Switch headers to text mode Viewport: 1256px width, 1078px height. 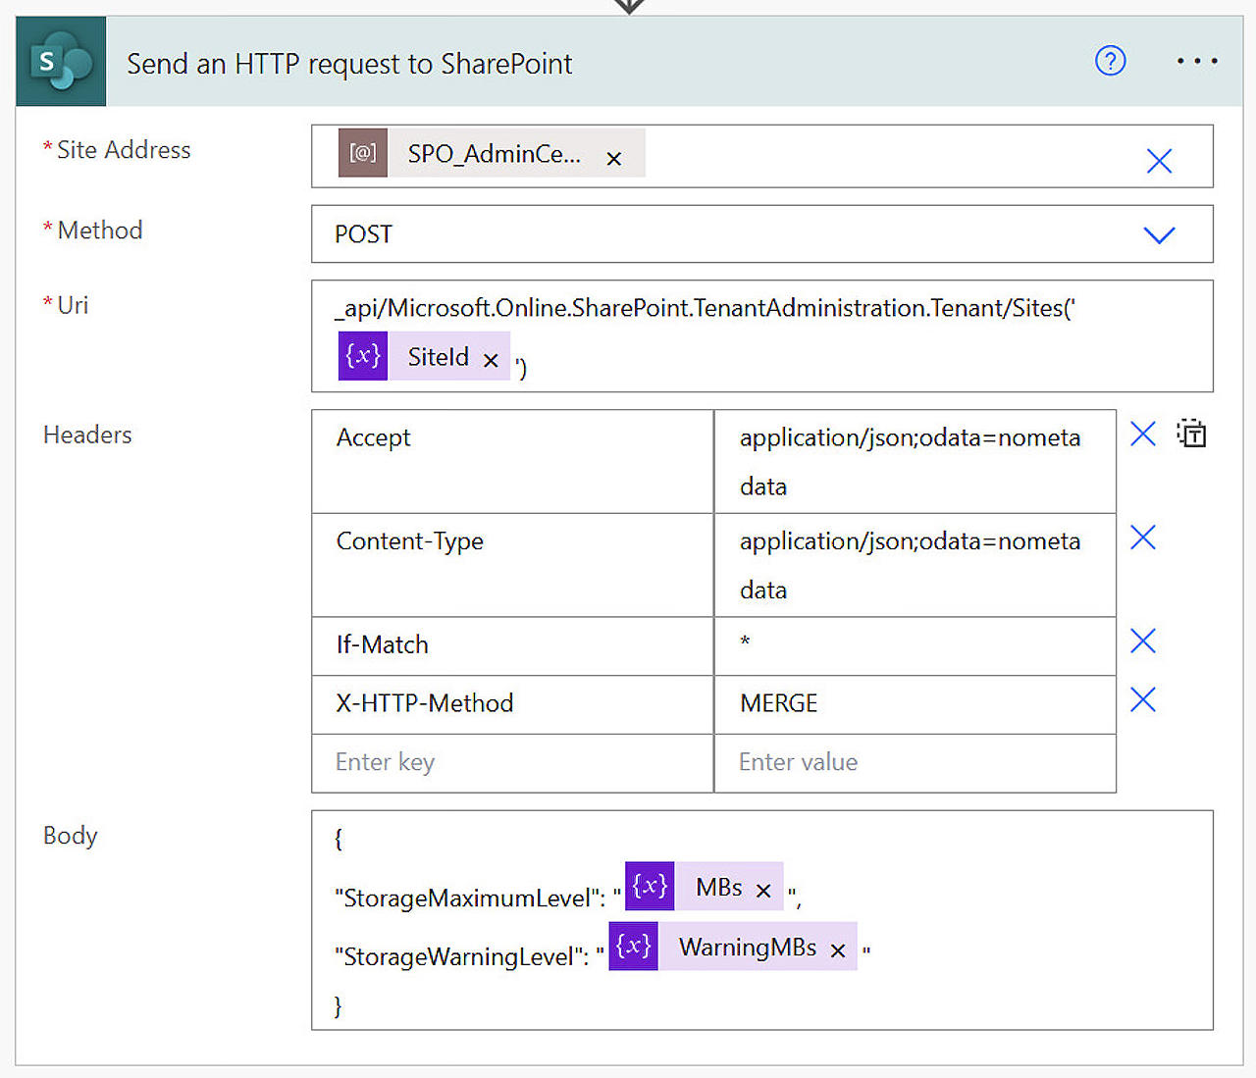point(1191,434)
